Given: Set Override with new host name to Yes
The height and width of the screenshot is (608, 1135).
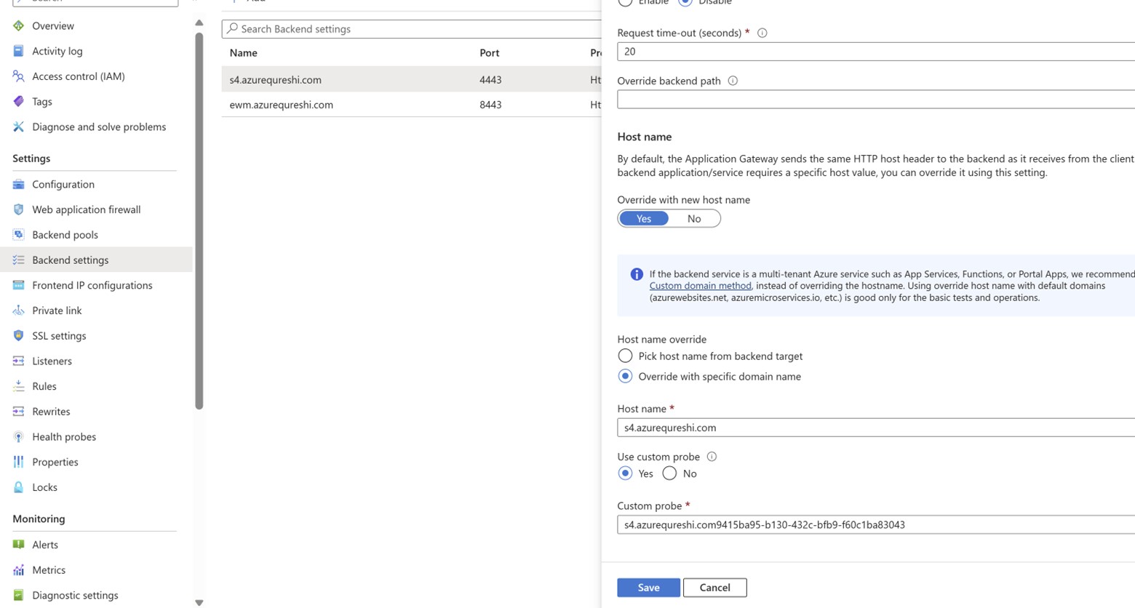Looking at the screenshot, I should point(644,219).
